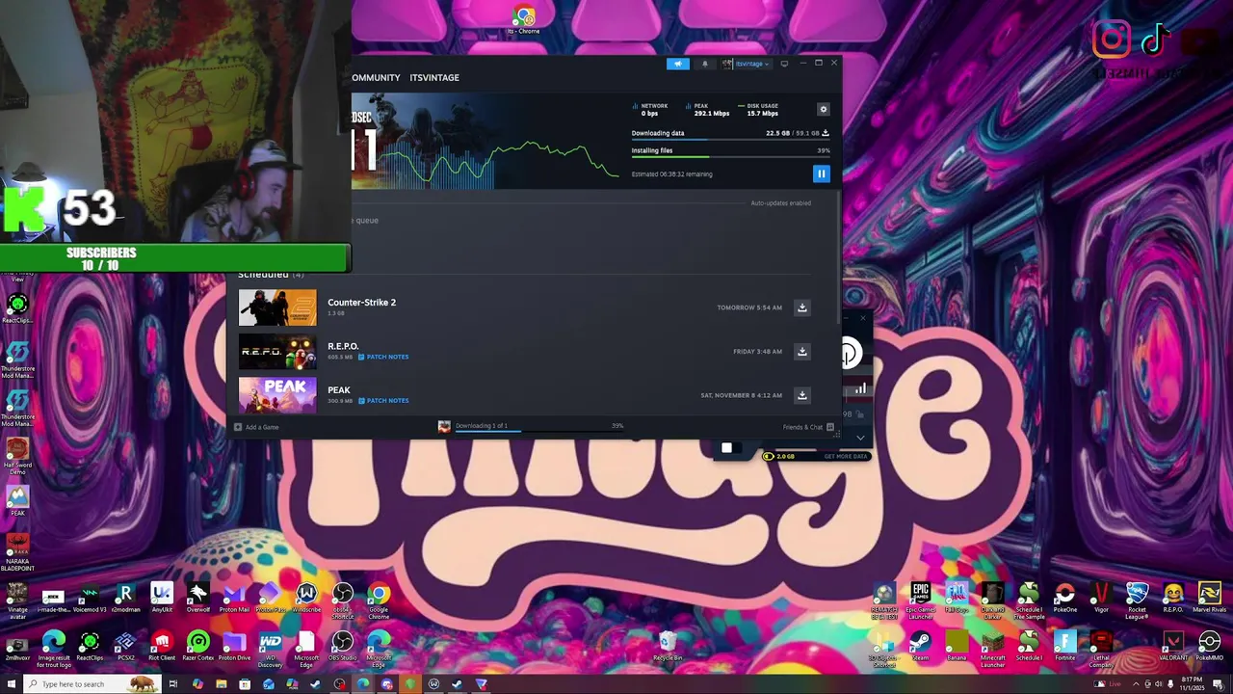Open Proton Pass desktop icon
This screenshot has height=694, width=1233.
(270, 599)
